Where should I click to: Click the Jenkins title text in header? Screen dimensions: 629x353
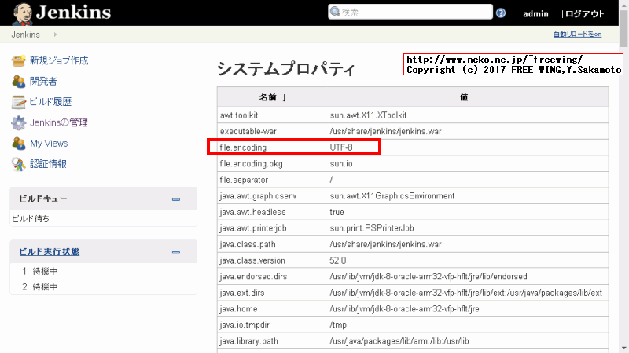tap(73, 13)
